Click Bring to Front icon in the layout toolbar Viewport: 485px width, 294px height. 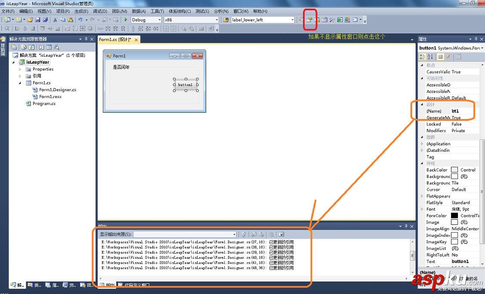point(184,28)
